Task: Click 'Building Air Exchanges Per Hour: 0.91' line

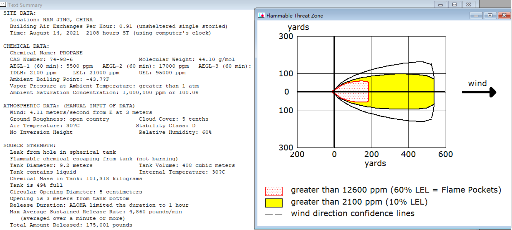Action: tap(119, 26)
